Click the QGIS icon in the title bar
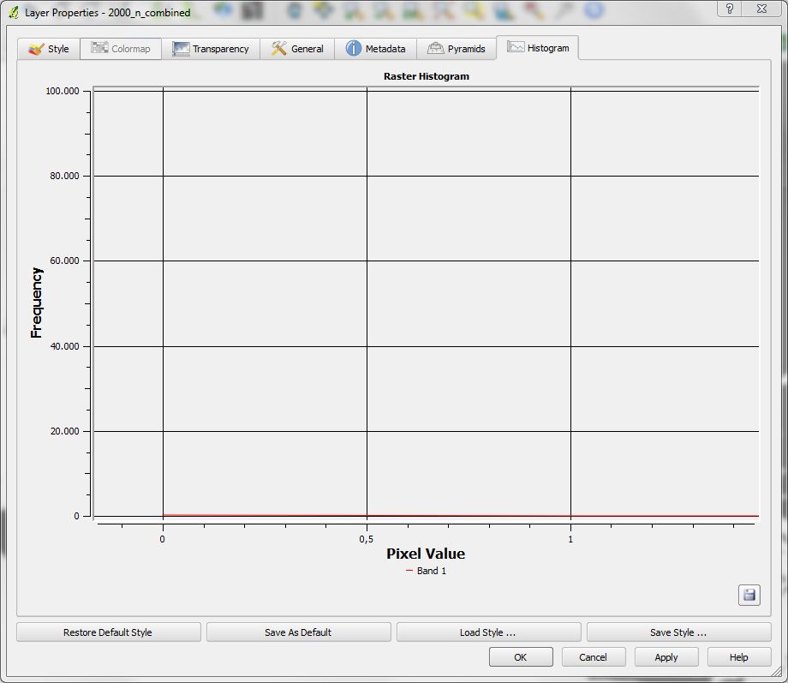This screenshot has height=683, width=788. 14,12
